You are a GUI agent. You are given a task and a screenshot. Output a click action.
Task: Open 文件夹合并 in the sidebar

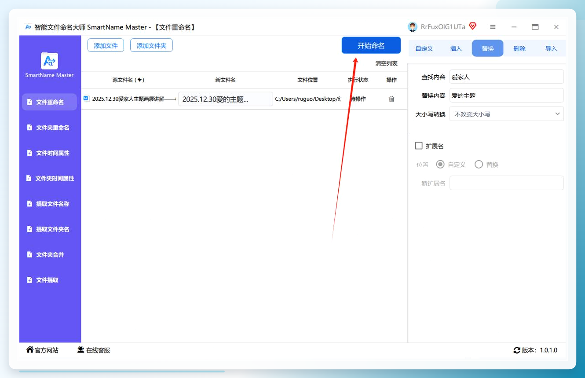click(x=49, y=255)
